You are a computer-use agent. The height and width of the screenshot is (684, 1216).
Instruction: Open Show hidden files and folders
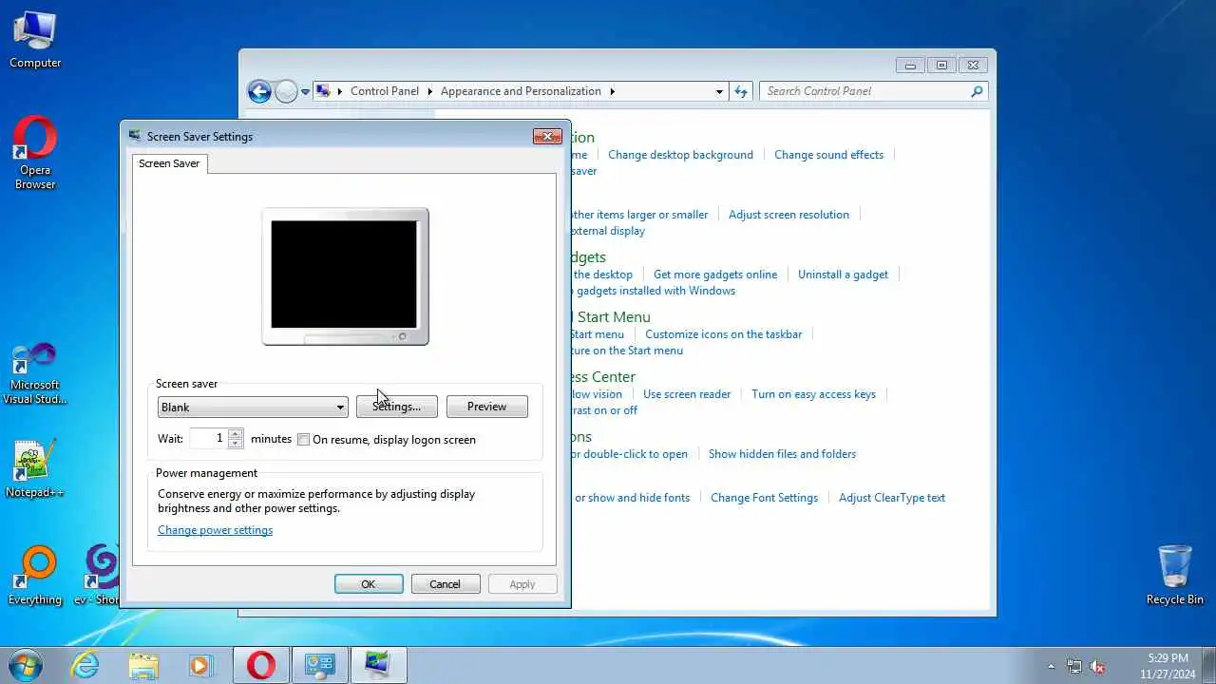[782, 454]
